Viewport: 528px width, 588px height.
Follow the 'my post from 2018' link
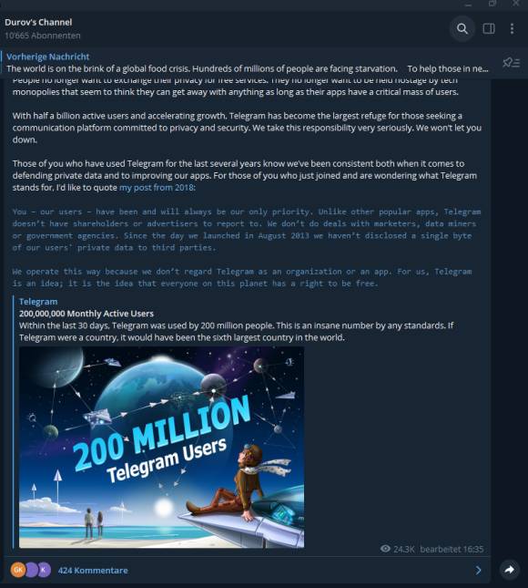tap(157, 188)
